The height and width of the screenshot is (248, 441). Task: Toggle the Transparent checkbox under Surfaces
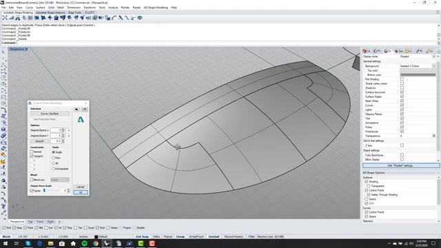coord(369,186)
